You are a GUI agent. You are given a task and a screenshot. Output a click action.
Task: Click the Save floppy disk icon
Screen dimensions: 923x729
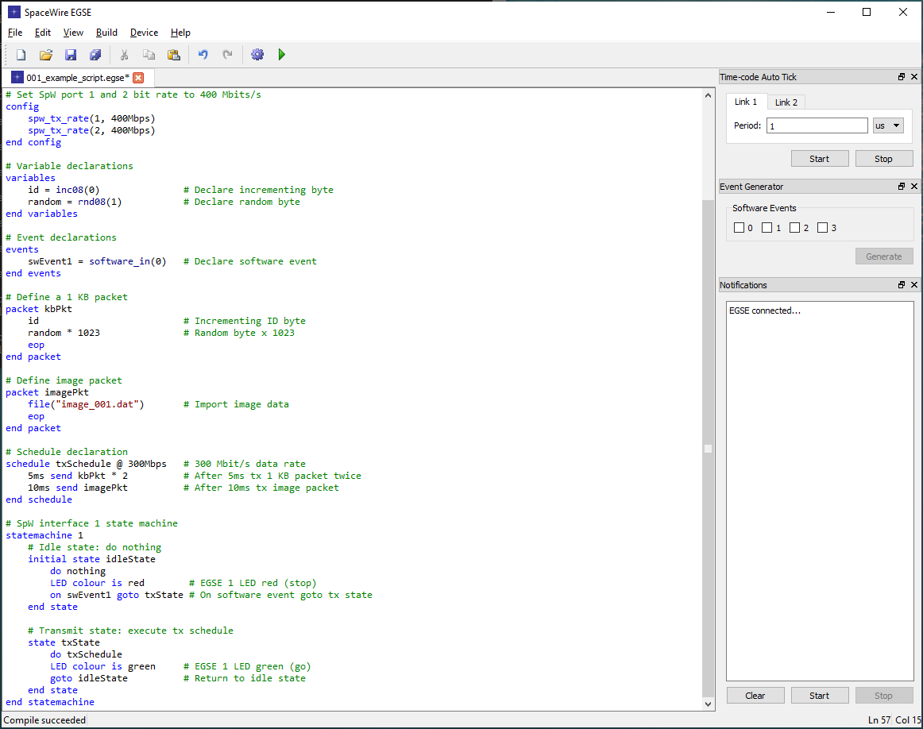coord(71,55)
